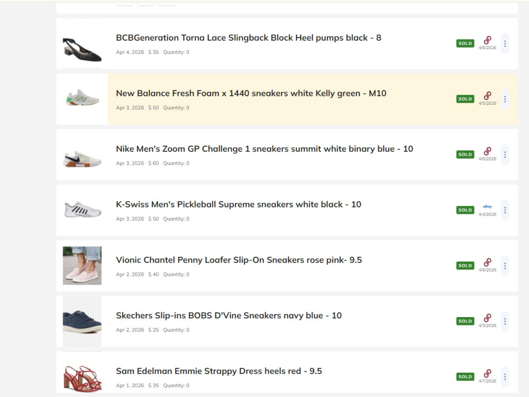Viewport: 529px width, 397px height.
Task: Click Poshmark icon on Nike Zoom GP row
Action: (487, 151)
